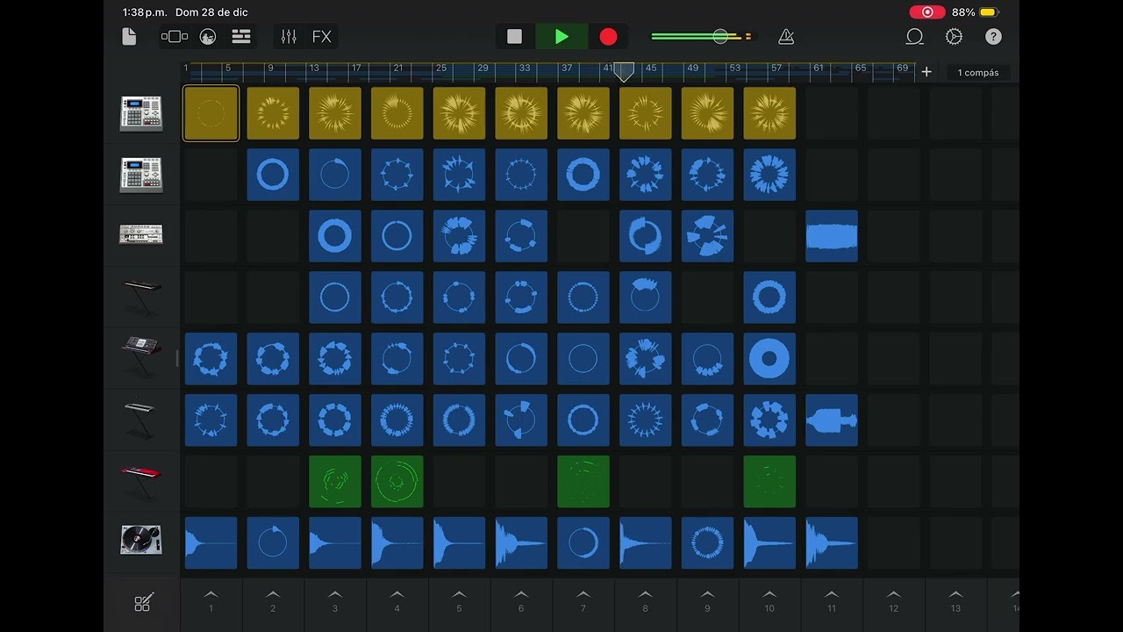
Task: Trigger column 2 with its arrow
Action: (x=273, y=600)
